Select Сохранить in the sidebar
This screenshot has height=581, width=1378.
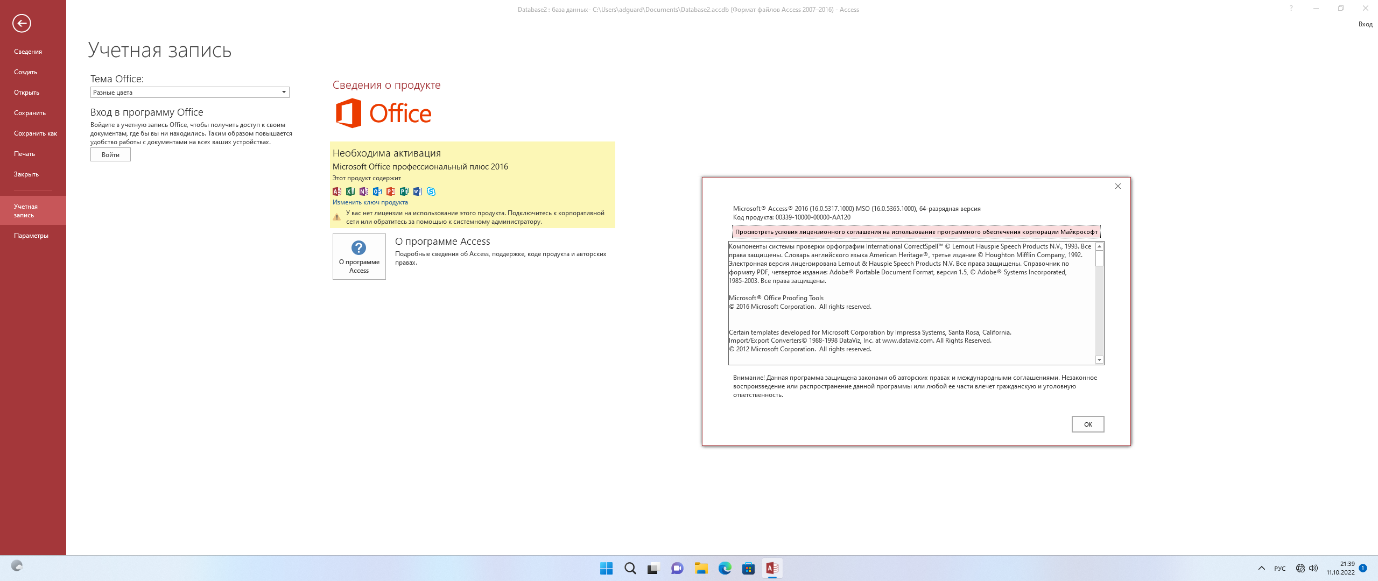pyautogui.click(x=30, y=113)
